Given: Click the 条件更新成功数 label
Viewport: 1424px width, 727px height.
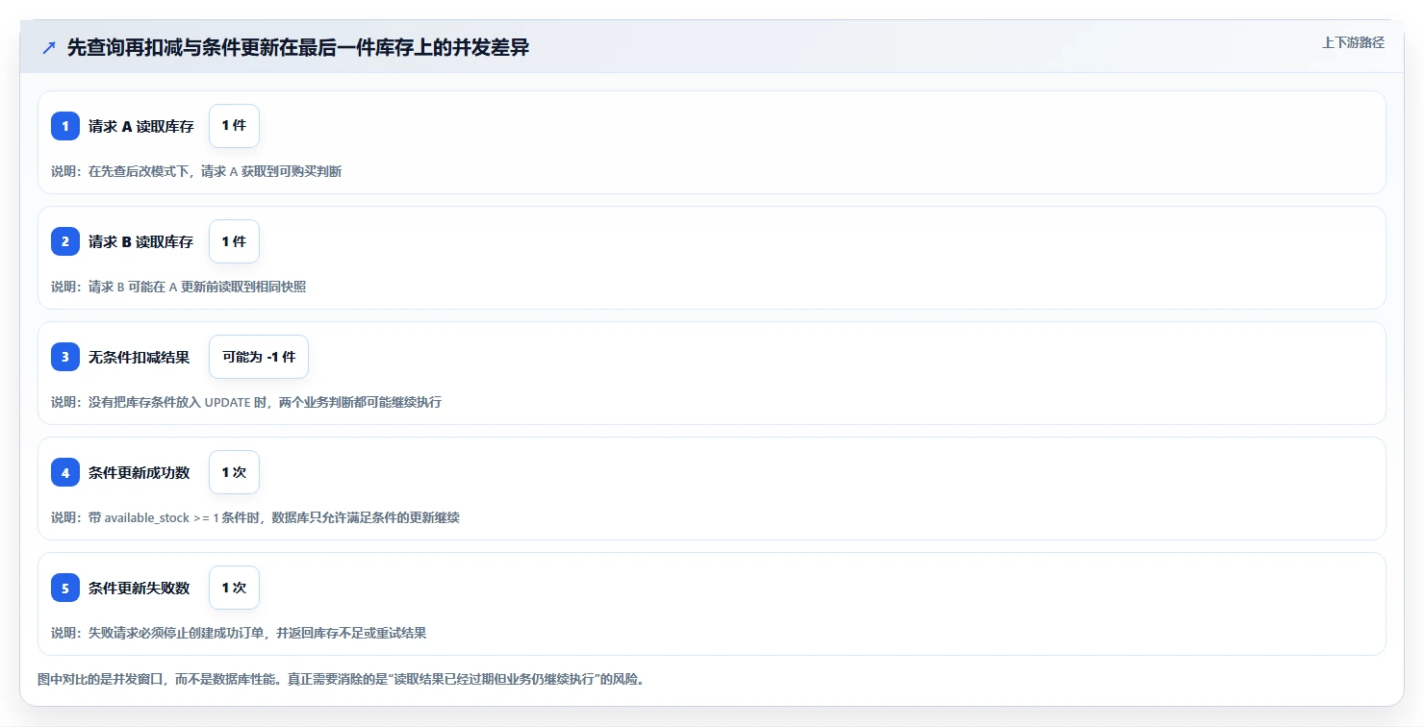Looking at the screenshot, I should click(140, 472).
